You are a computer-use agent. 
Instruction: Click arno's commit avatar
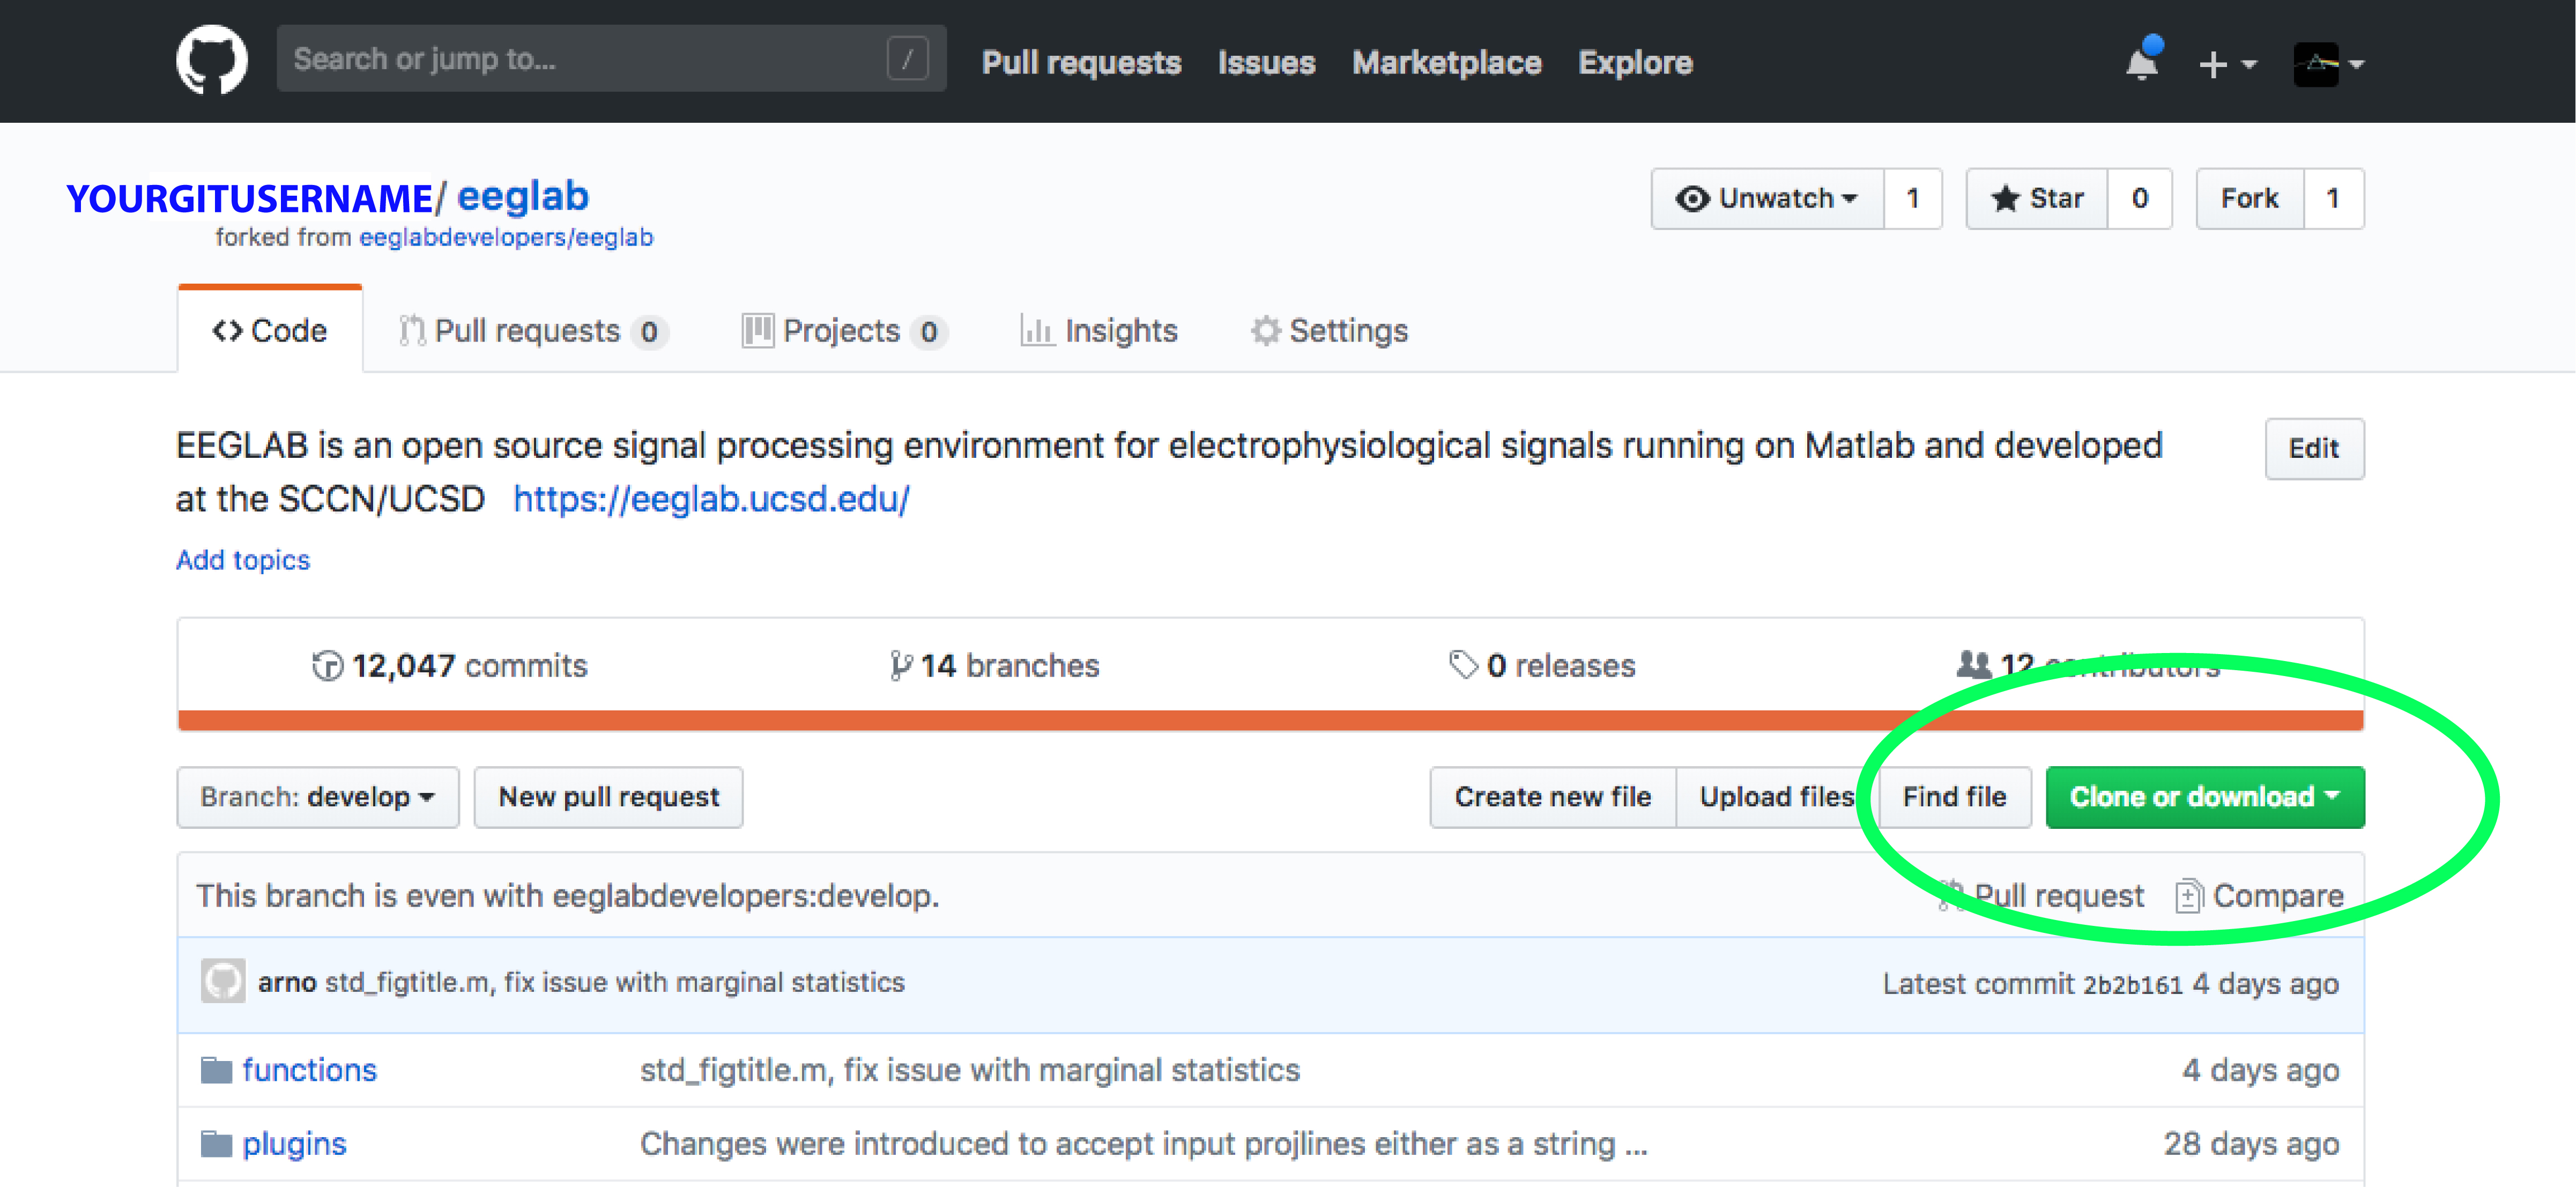coord(223,981)
